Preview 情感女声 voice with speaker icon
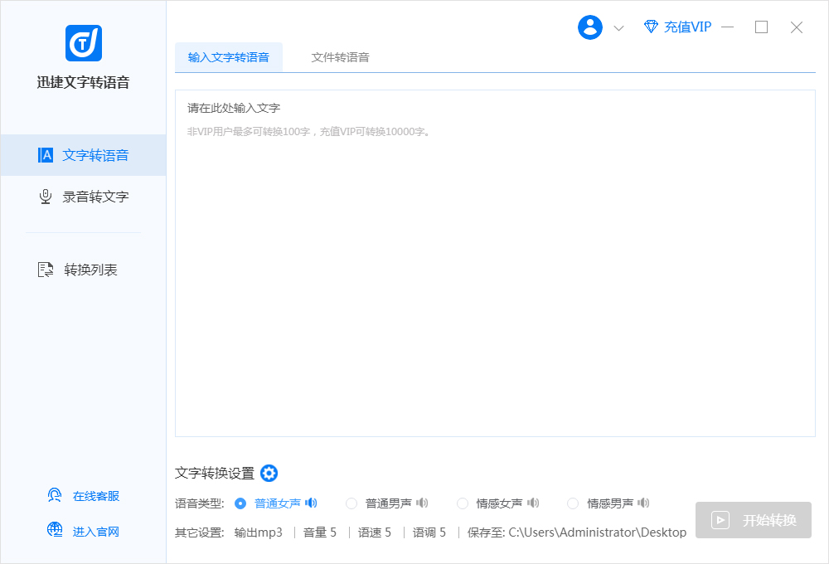829x564 pixels. pos(533,503)
